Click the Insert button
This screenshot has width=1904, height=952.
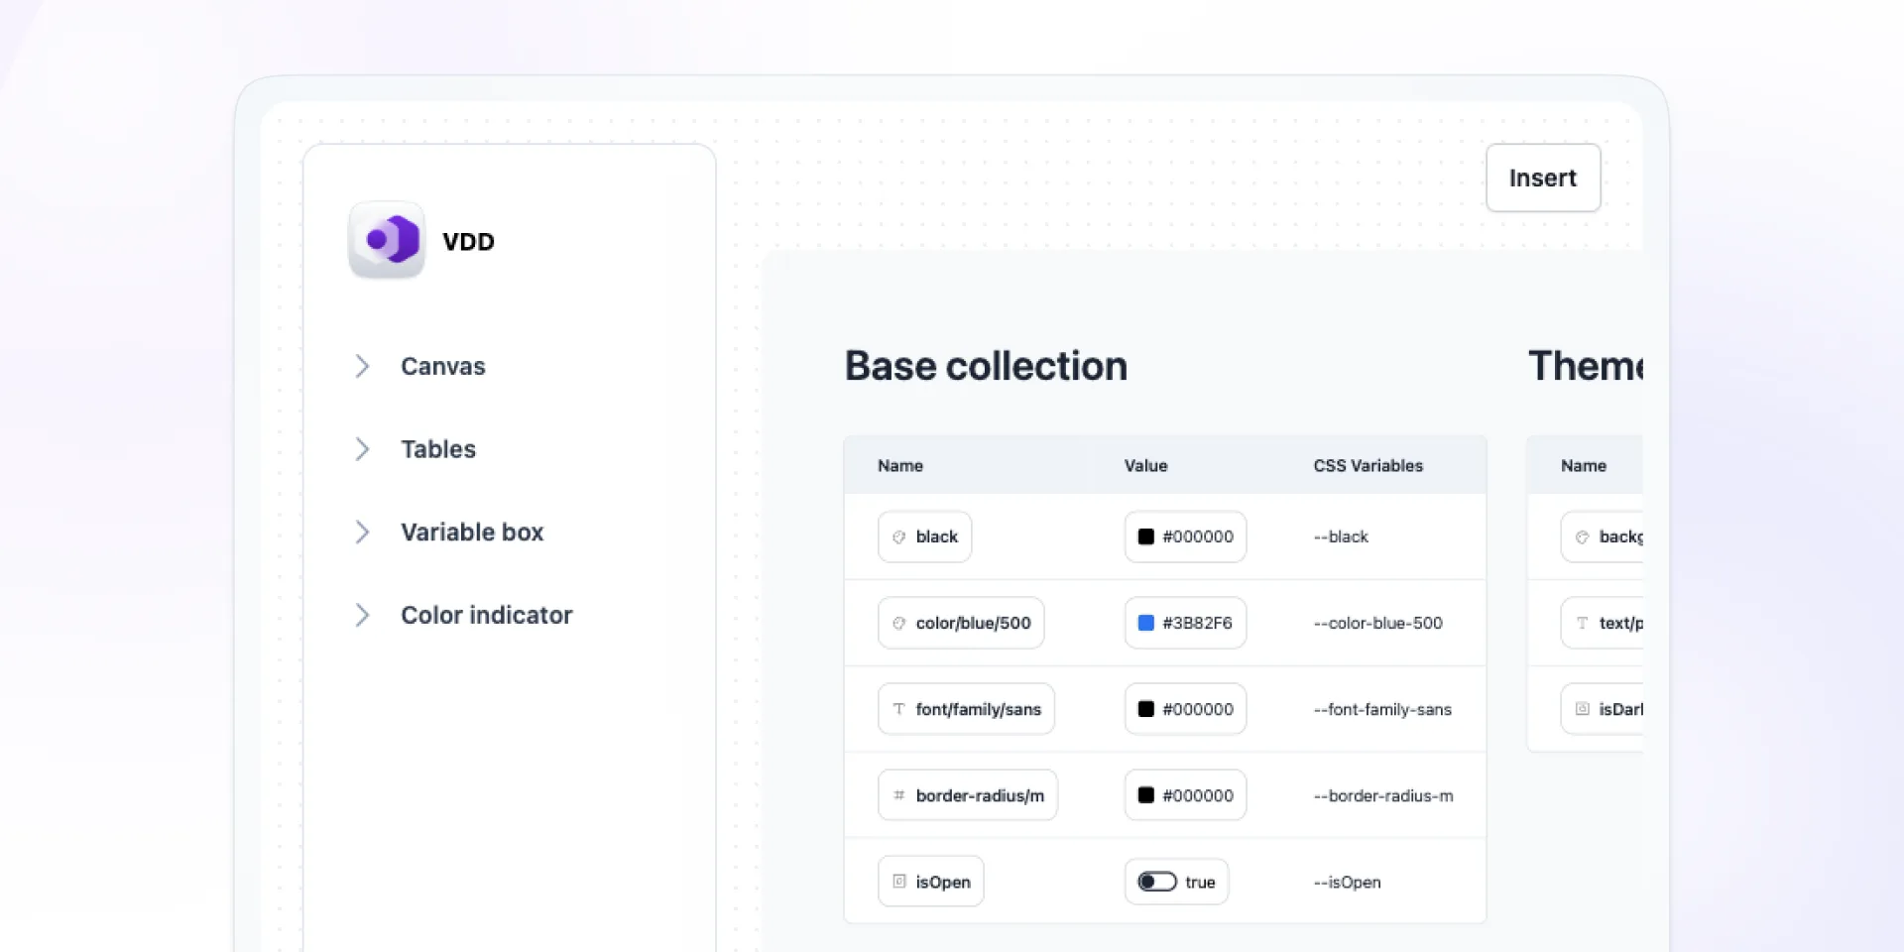tap(1543, 178)
